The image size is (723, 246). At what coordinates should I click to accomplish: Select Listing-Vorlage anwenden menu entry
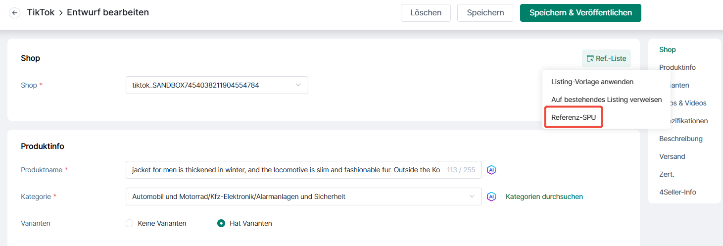(592, 82)
